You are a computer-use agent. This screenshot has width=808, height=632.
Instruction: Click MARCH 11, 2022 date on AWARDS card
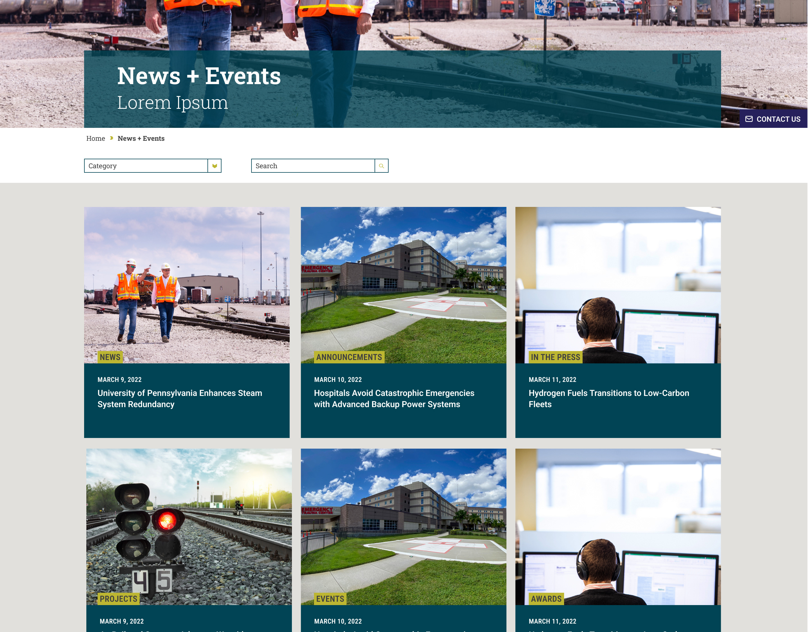pos(552,621)
